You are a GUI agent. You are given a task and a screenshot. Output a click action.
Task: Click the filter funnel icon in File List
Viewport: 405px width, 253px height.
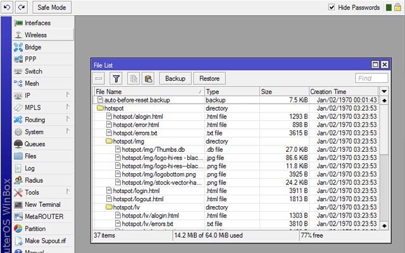pos(116,78)
